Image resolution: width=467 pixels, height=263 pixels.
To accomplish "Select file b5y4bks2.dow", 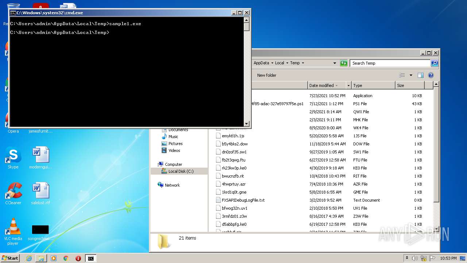I will click(235, 144).
